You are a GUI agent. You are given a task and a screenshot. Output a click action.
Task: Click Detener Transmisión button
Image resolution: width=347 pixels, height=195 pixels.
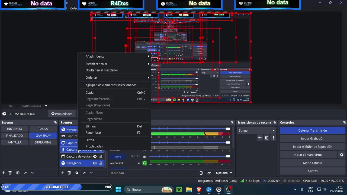312,130
